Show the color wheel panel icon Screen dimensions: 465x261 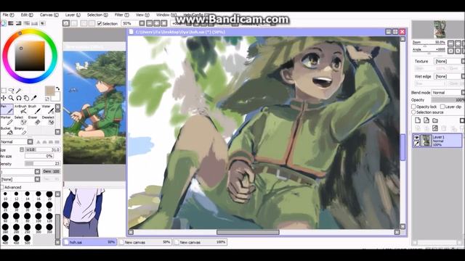(3, 23)
